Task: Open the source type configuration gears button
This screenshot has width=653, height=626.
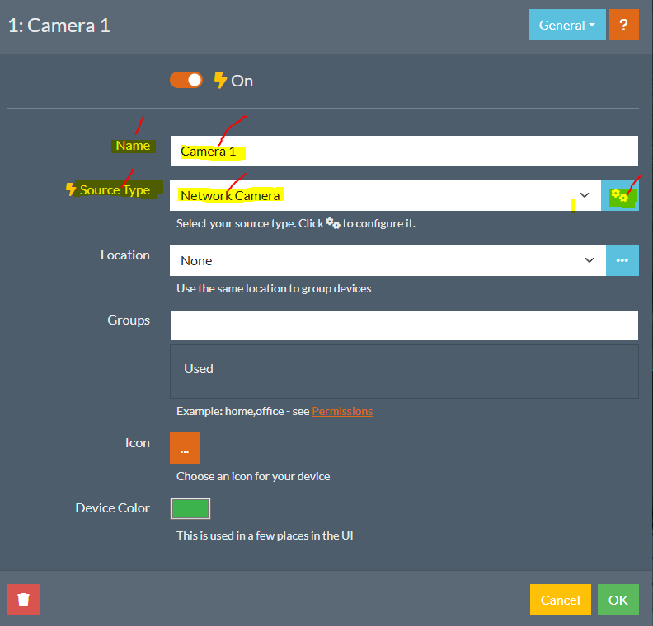Action: click(620, 195)
